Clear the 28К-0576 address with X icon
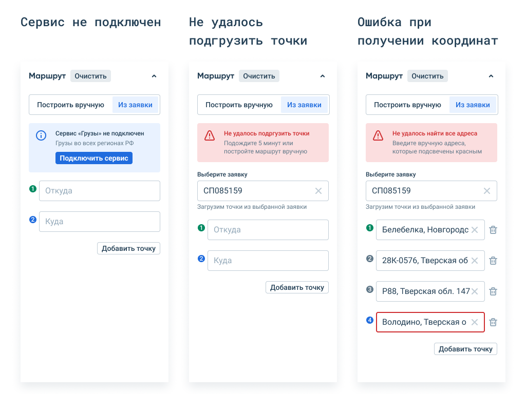Viewport: 526px width, 394px height. [x=475, y=261]
